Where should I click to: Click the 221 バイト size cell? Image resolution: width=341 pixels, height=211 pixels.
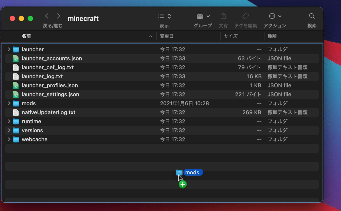248,94
